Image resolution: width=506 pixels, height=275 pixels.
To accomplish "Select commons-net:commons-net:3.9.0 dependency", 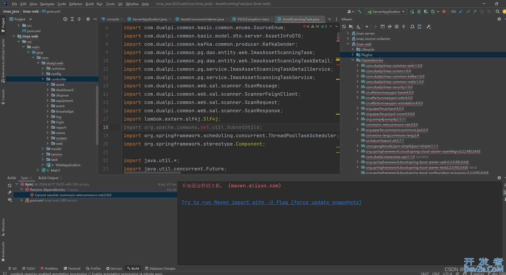I will pos(392,124).
